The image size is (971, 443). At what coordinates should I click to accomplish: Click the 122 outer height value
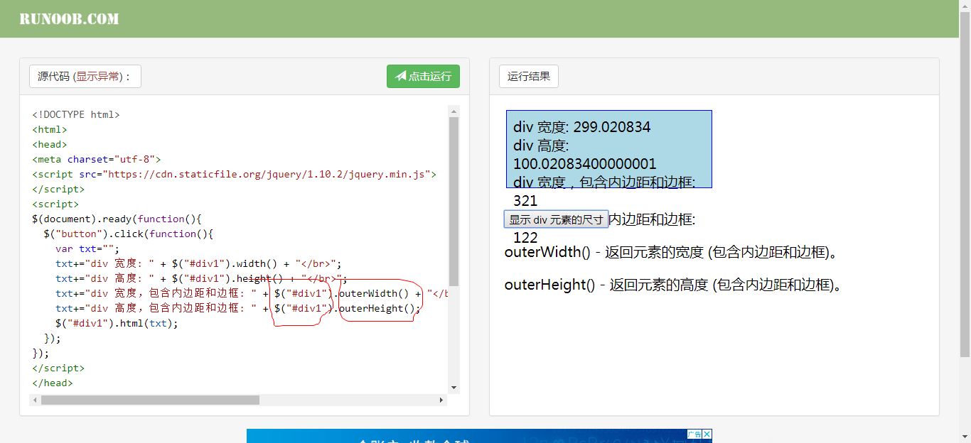tap(525, 238)
